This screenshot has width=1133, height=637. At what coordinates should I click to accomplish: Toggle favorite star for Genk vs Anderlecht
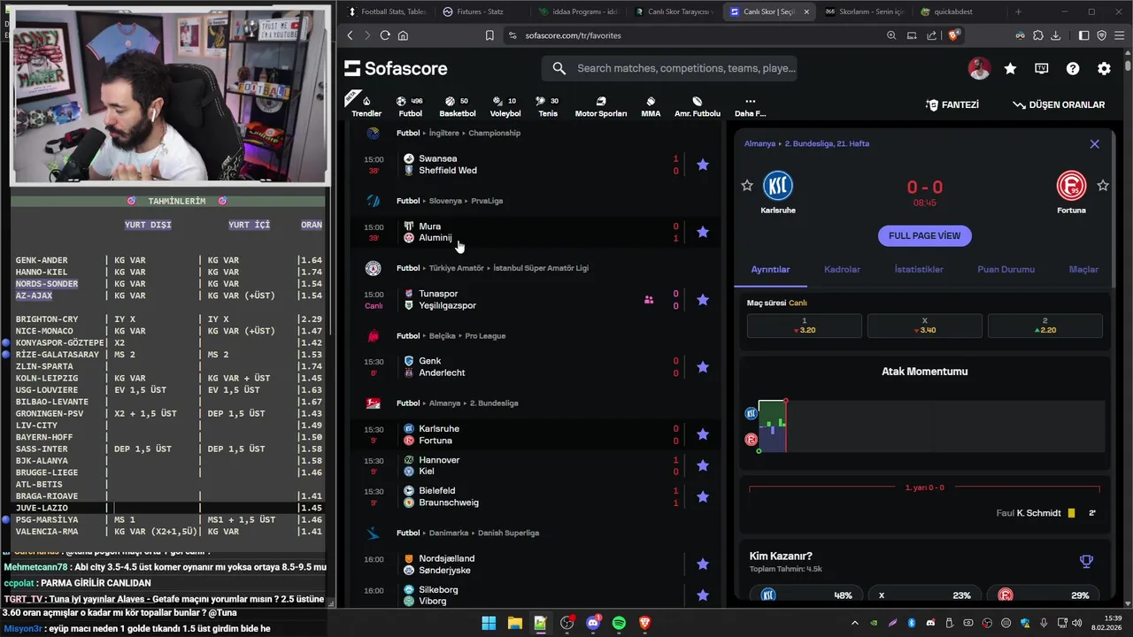coord(703,367)
